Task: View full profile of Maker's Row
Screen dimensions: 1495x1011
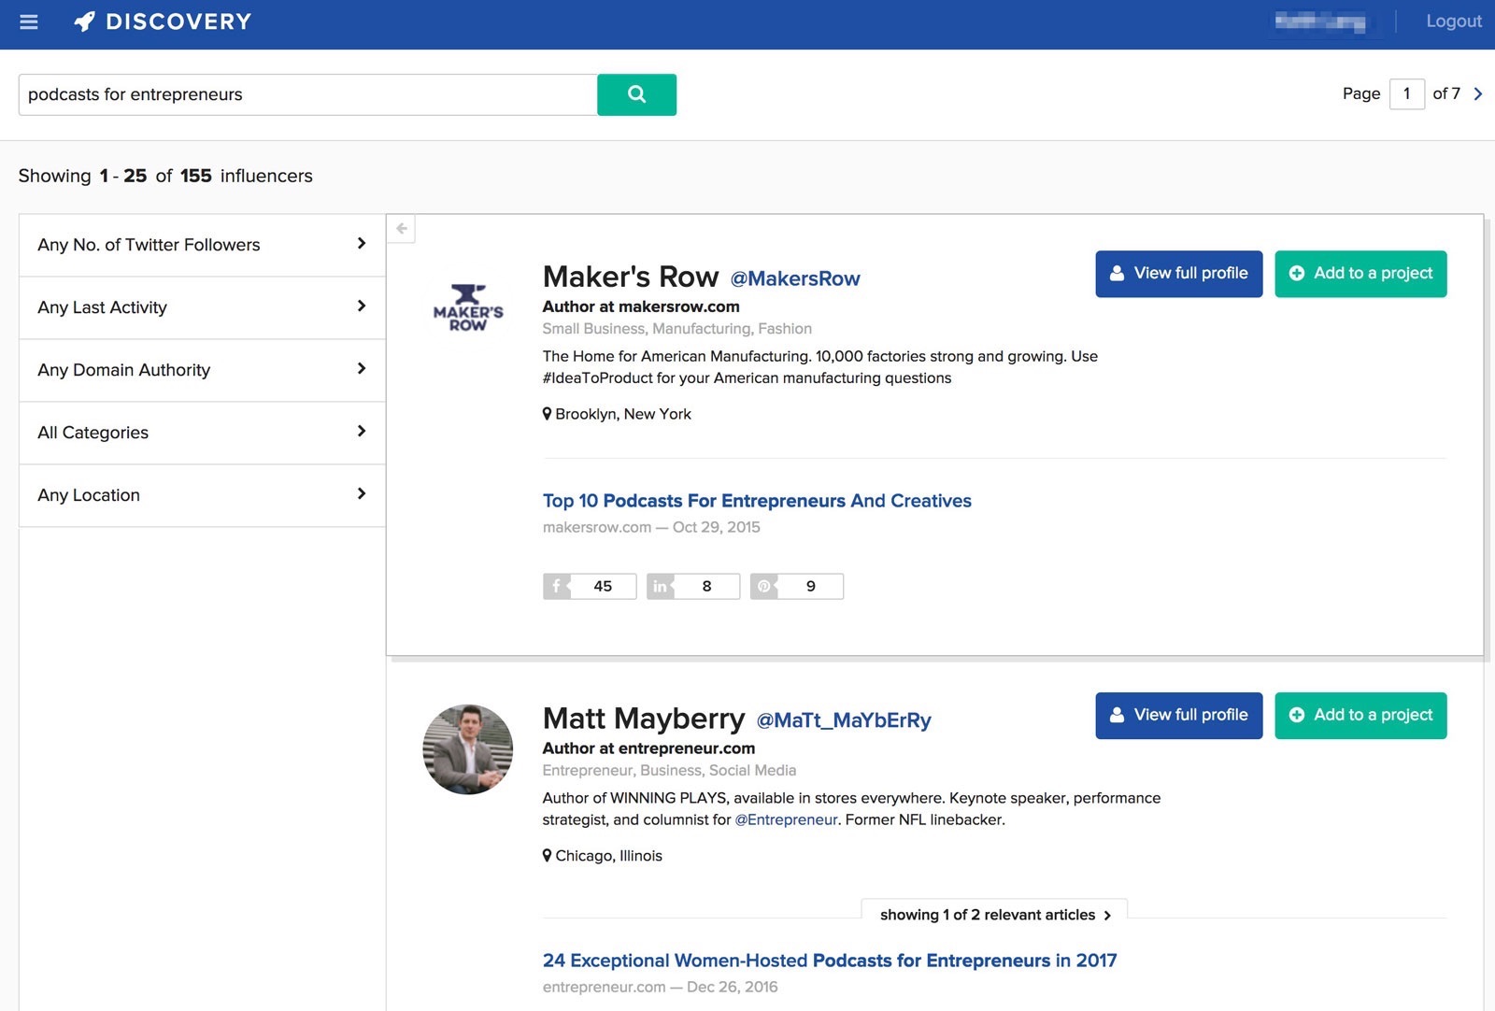Action: click(x=1179, y=274)
